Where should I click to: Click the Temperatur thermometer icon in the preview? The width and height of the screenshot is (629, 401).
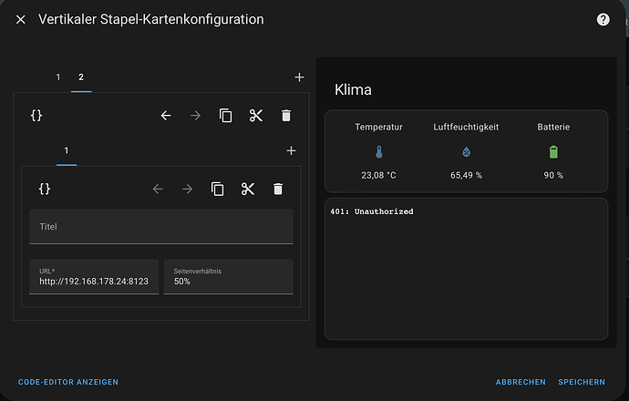coord(379,152)
